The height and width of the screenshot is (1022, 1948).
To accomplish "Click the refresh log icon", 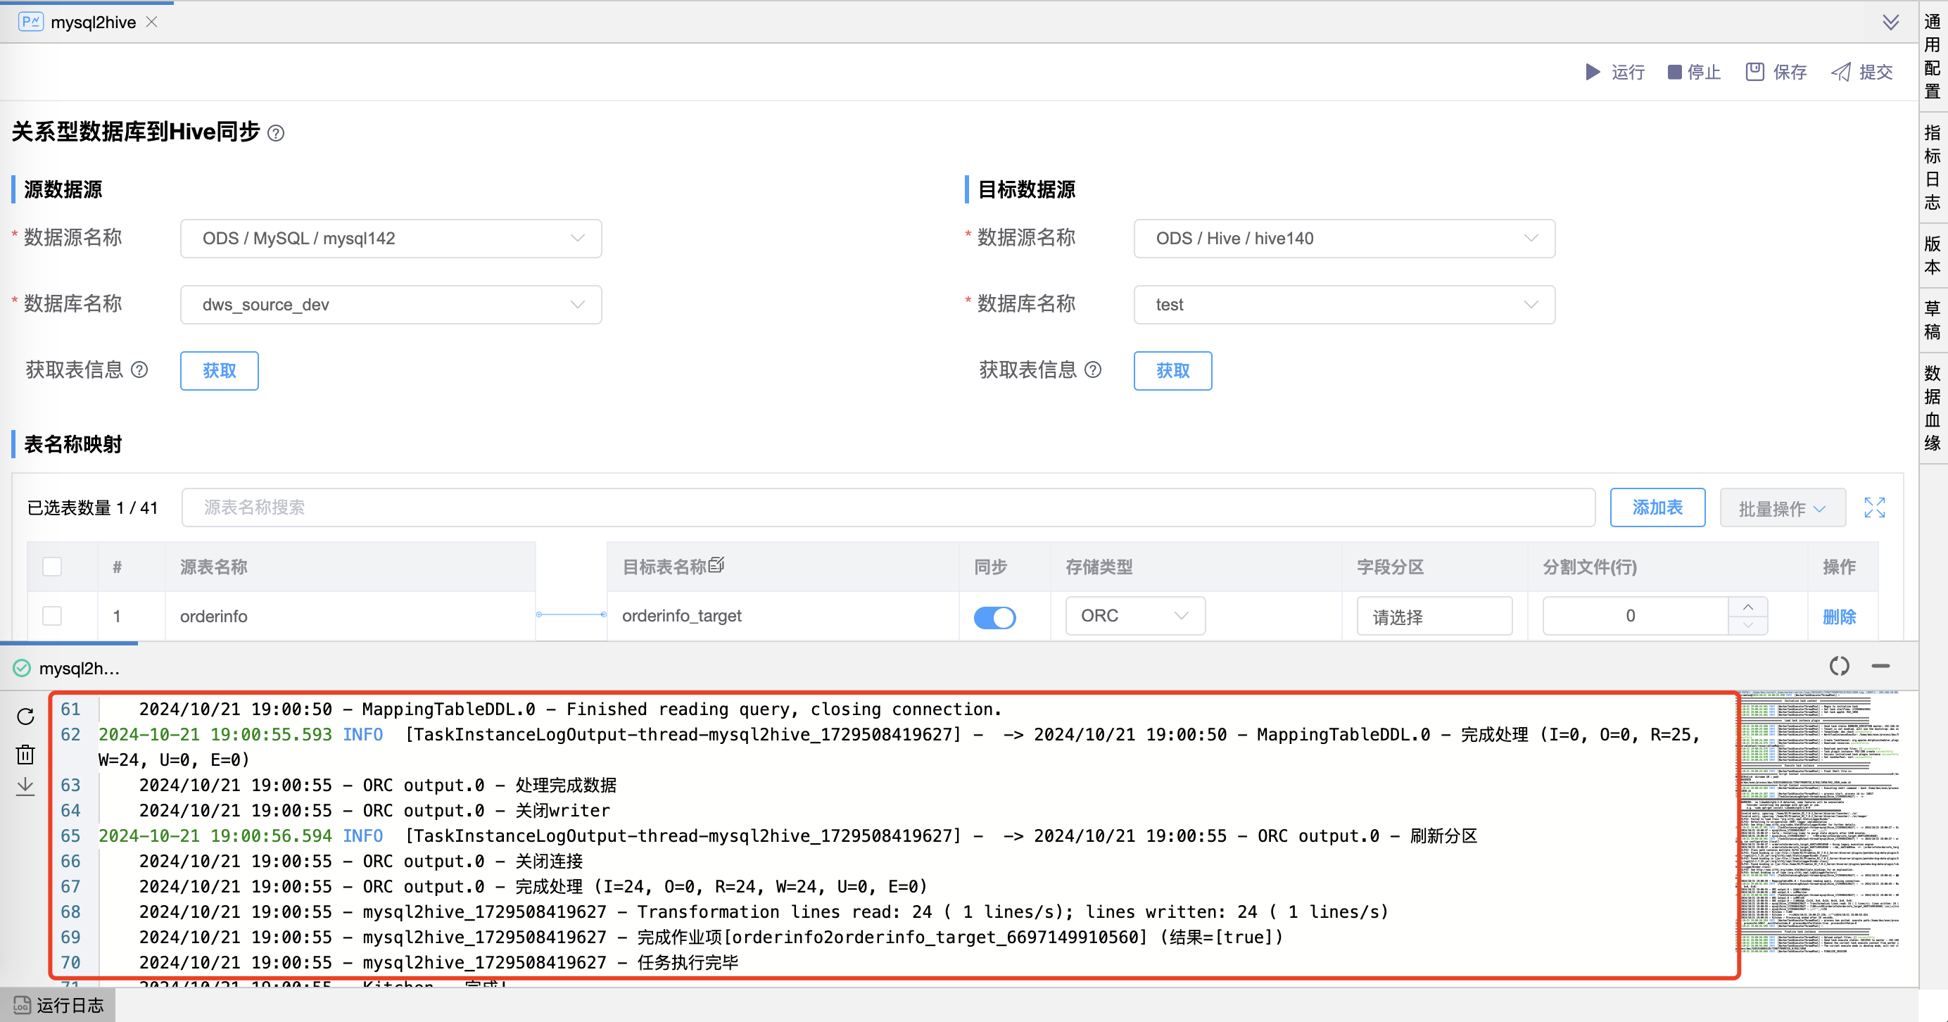I will [x=26, y=717].
